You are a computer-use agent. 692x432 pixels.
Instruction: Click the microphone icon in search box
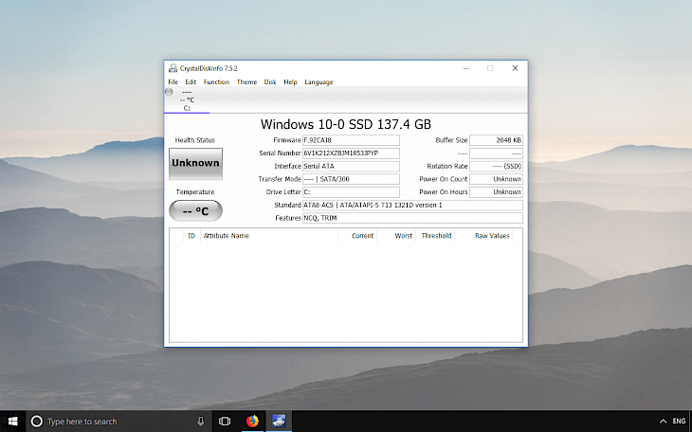[x=201, y=422]
